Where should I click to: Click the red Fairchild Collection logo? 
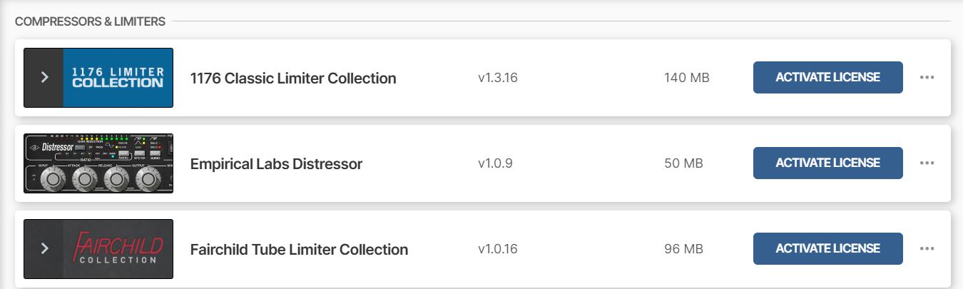click(118, 248)
